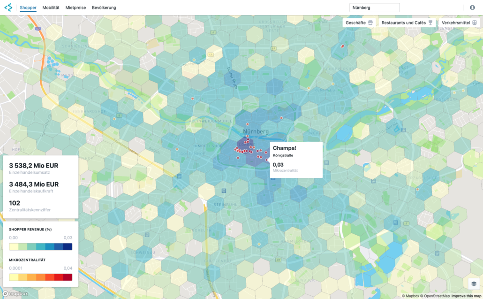This screenshot has height=299, width=483.
Task: Open the Shopper tab
Action: point(28,8)
